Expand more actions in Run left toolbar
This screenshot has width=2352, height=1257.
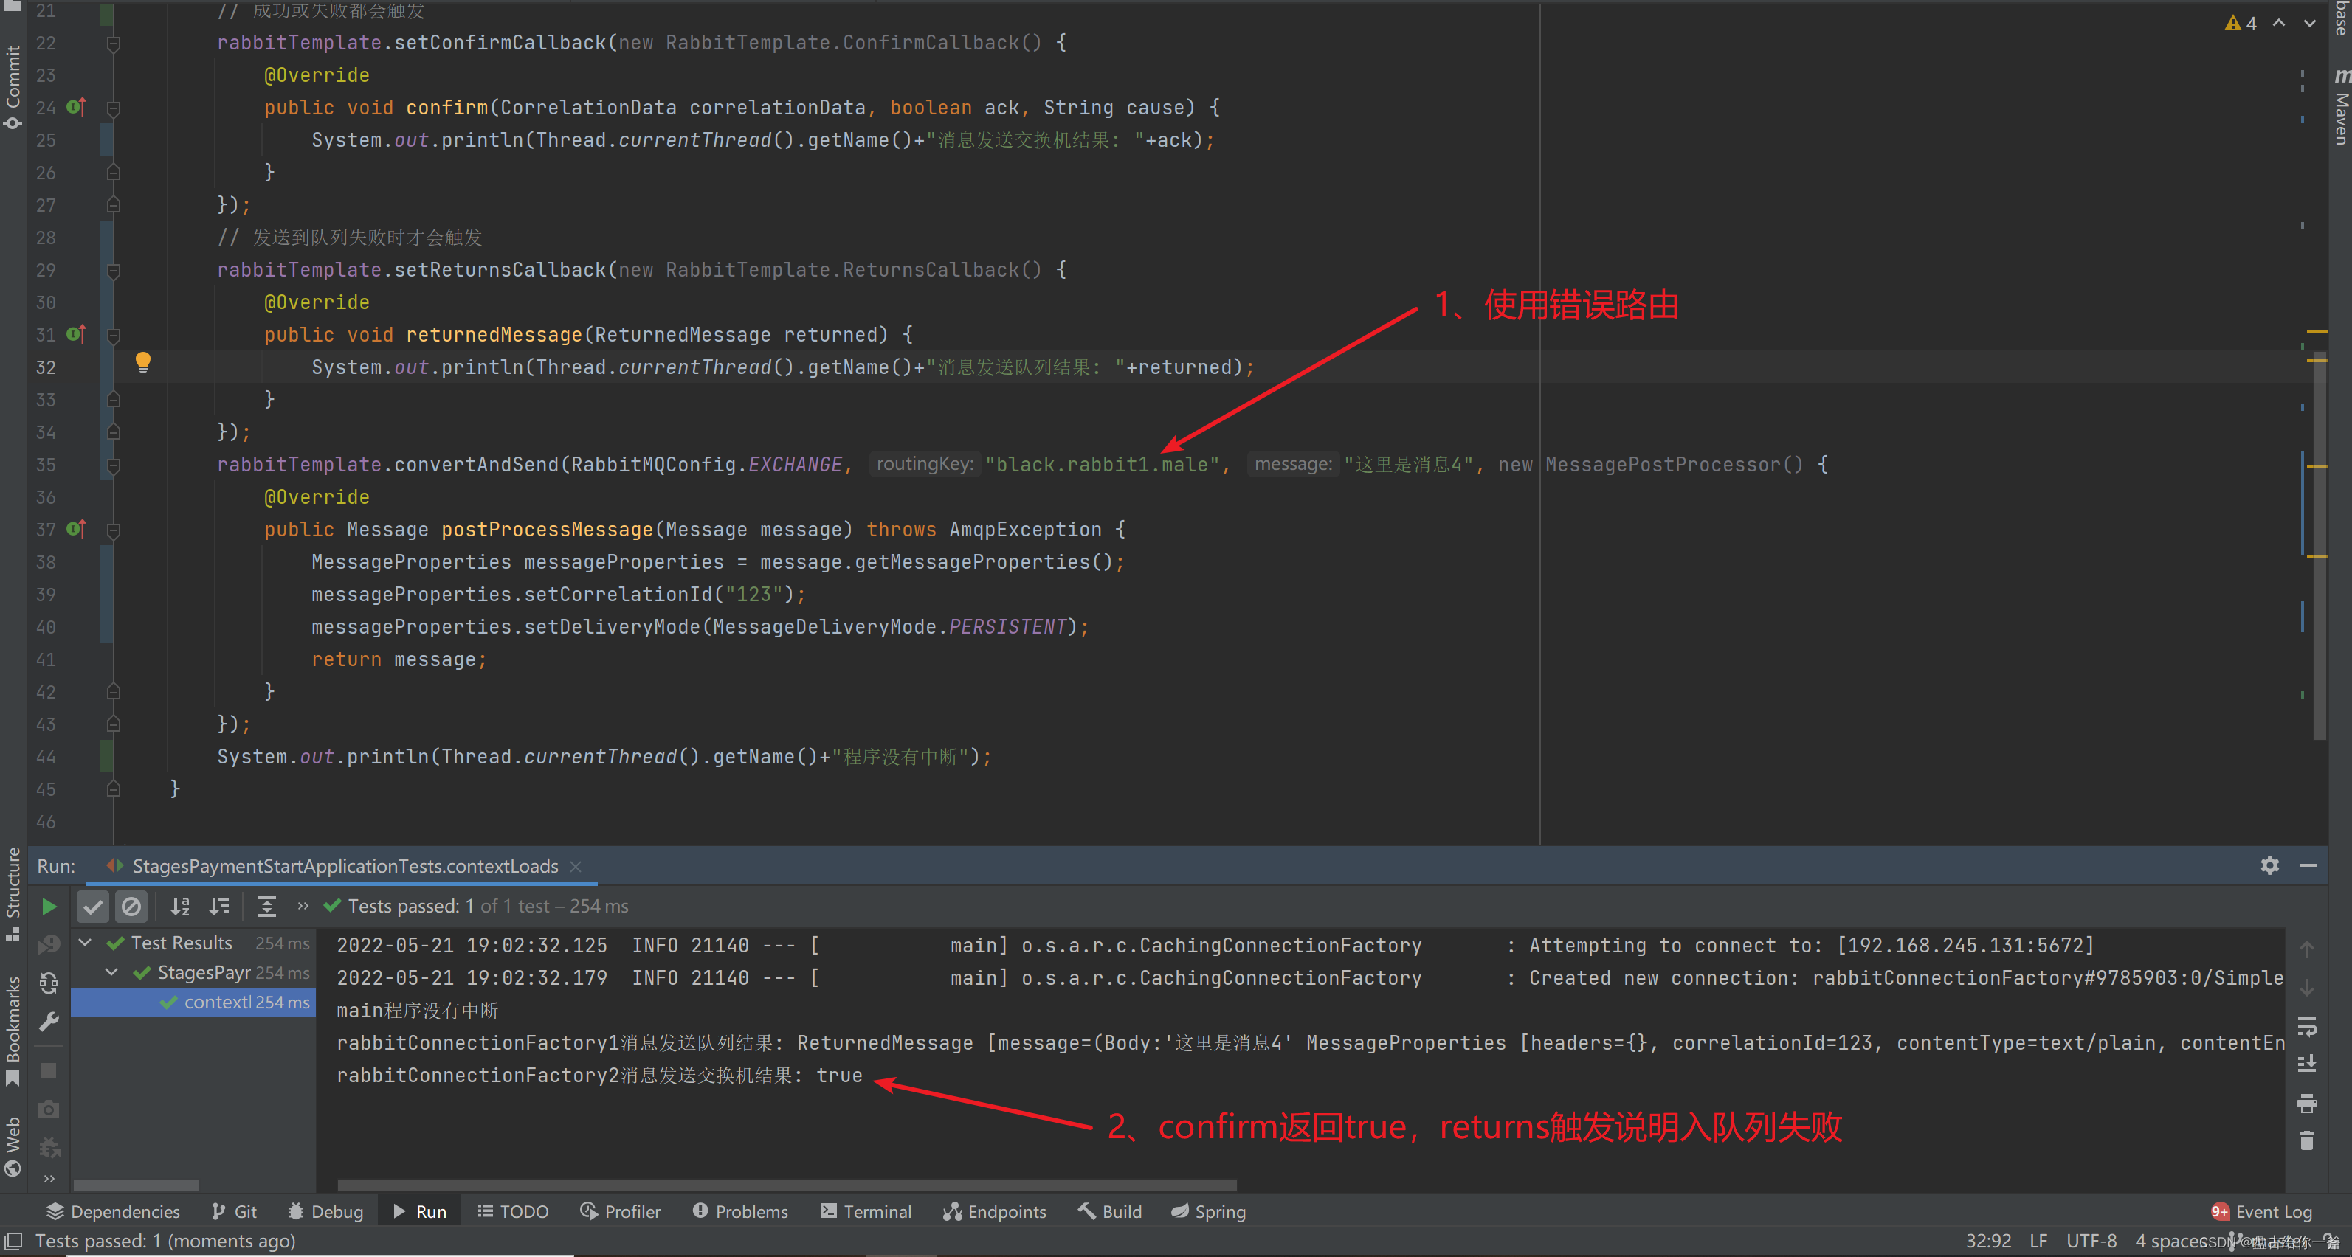[49, 1179]
